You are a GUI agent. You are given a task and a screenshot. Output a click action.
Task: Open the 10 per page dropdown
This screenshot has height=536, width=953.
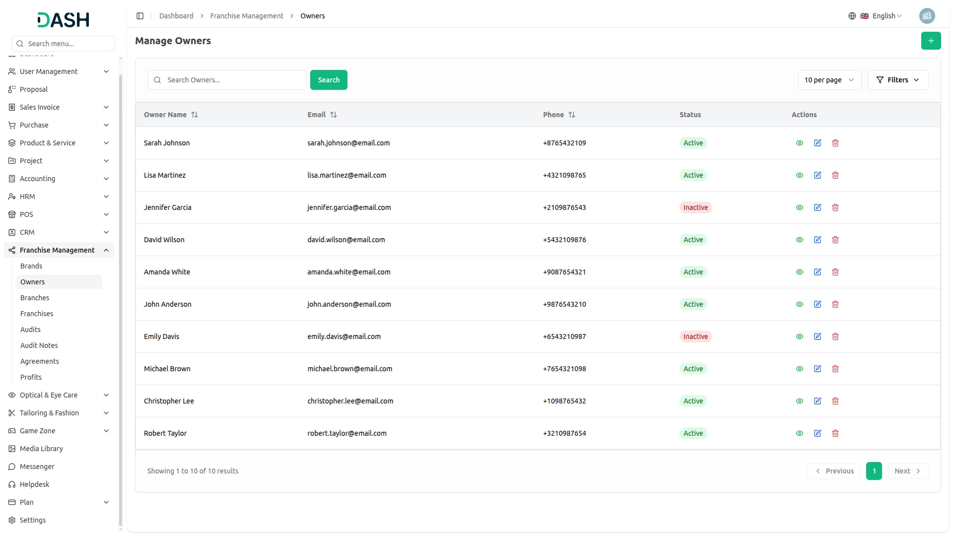point(829,80)
